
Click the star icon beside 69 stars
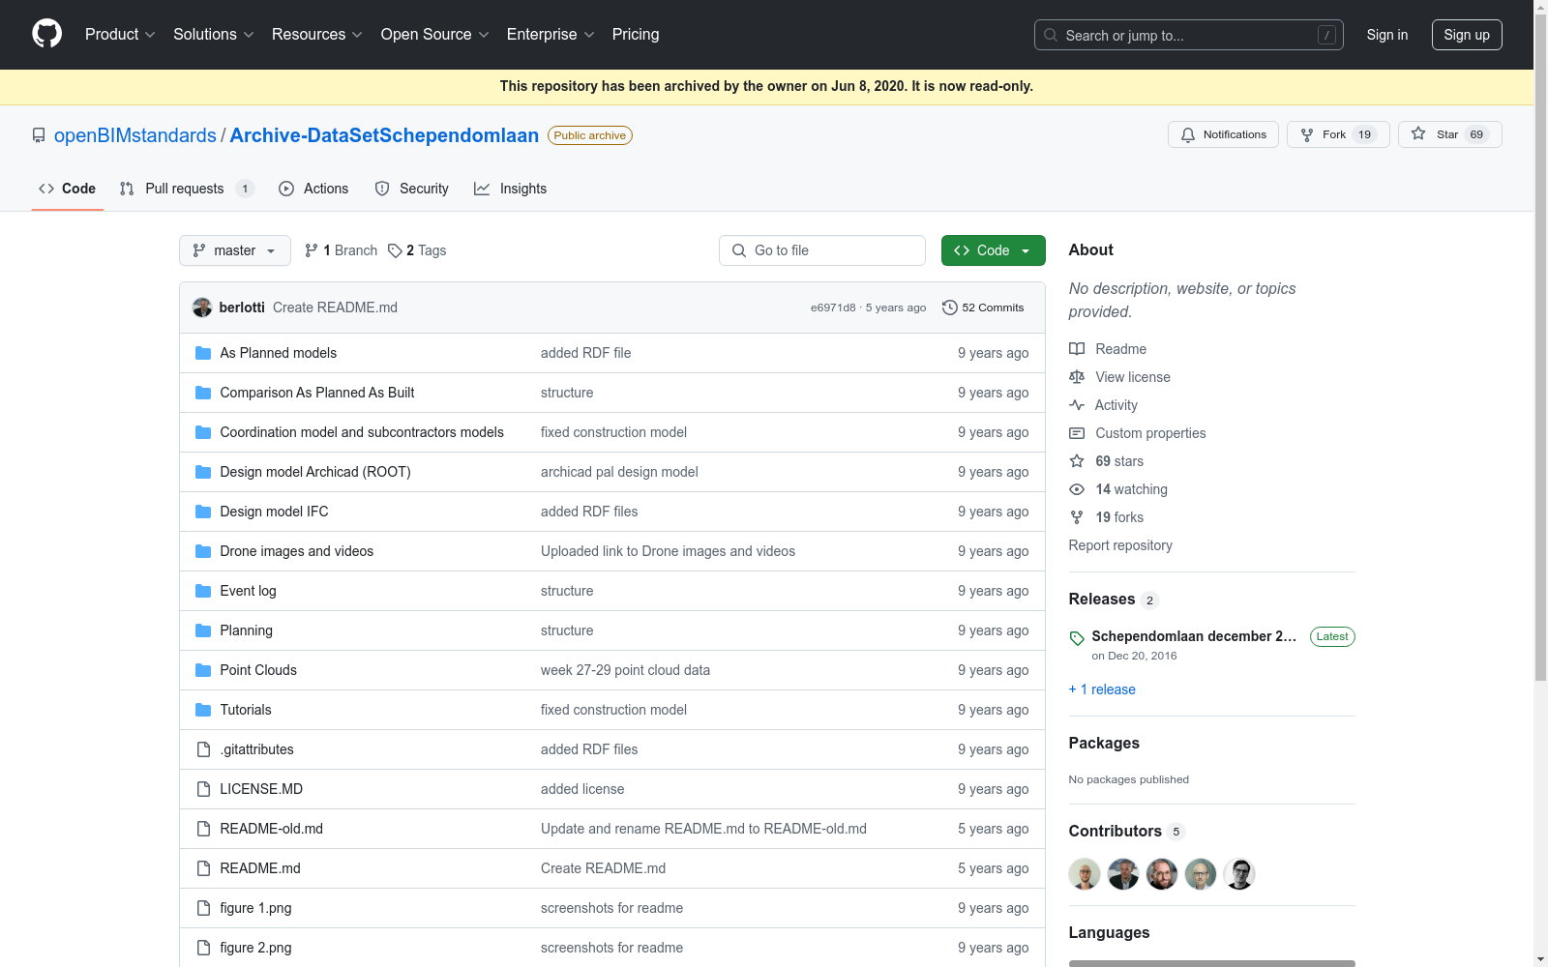[1077, 461]
